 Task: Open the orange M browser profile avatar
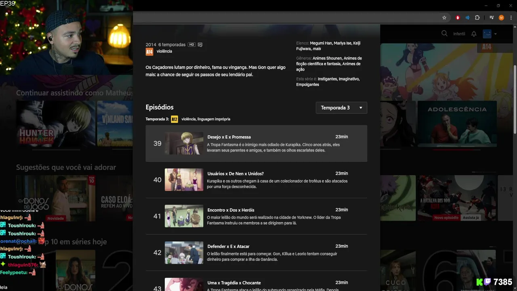(x=501, y=18)
